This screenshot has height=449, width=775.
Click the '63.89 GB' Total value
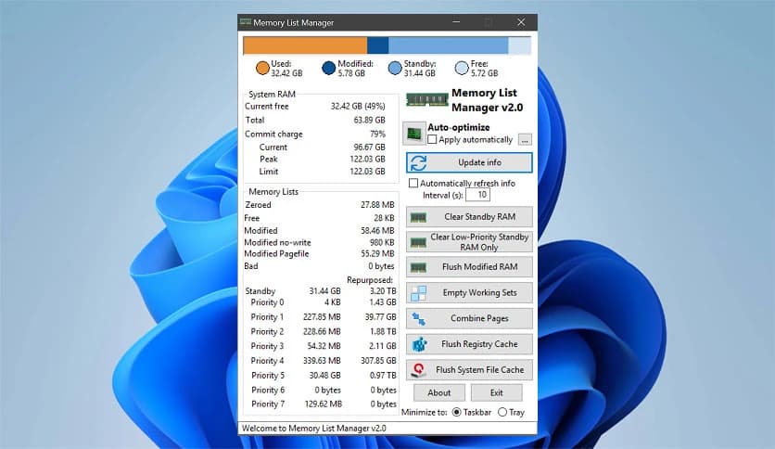369,121
